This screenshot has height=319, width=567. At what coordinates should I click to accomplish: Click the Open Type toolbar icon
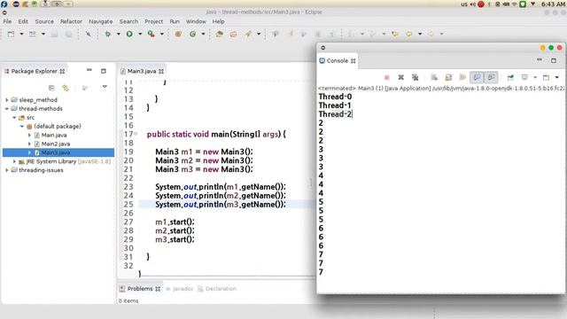click(219, 34)
